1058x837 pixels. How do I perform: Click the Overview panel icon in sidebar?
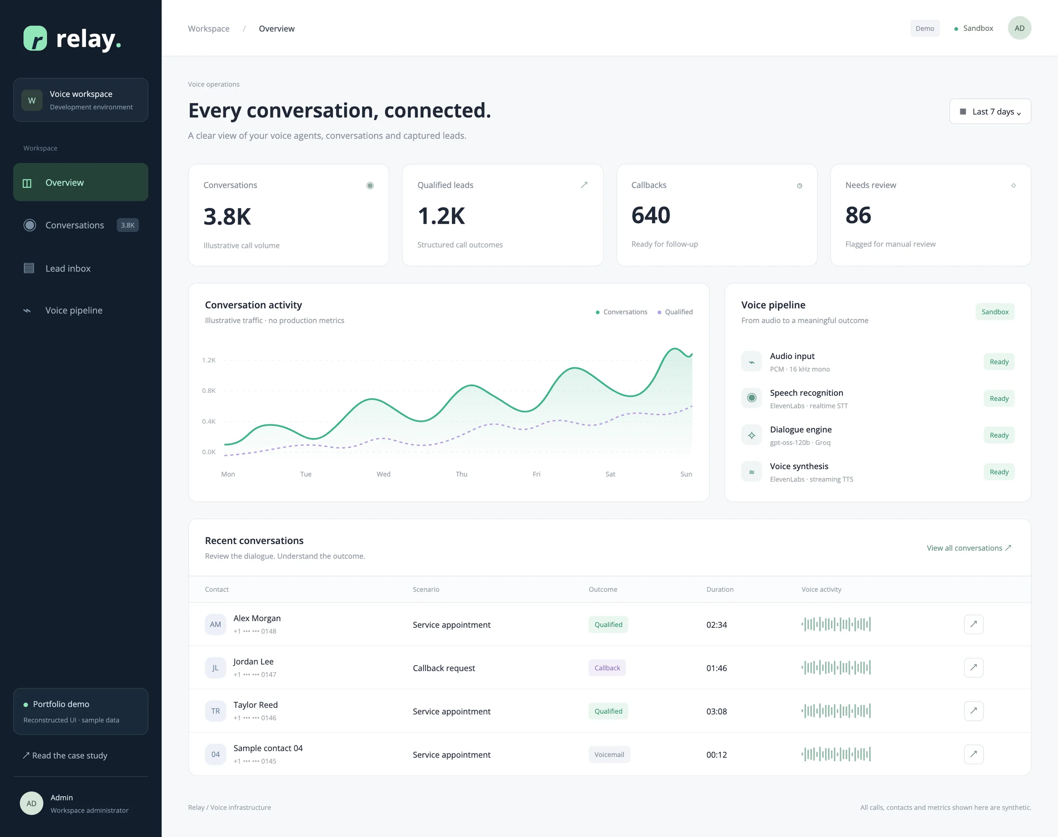pyautogui.click(x=27, y=183)
